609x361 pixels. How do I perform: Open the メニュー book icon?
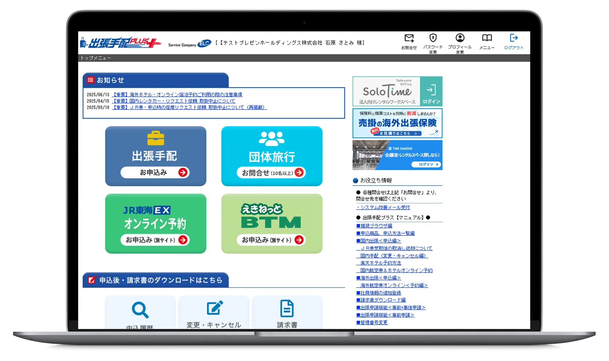(x=487, y=38)
